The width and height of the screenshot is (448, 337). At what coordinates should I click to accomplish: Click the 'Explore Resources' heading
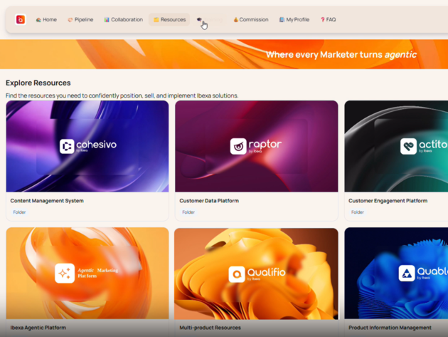point(38,83)
